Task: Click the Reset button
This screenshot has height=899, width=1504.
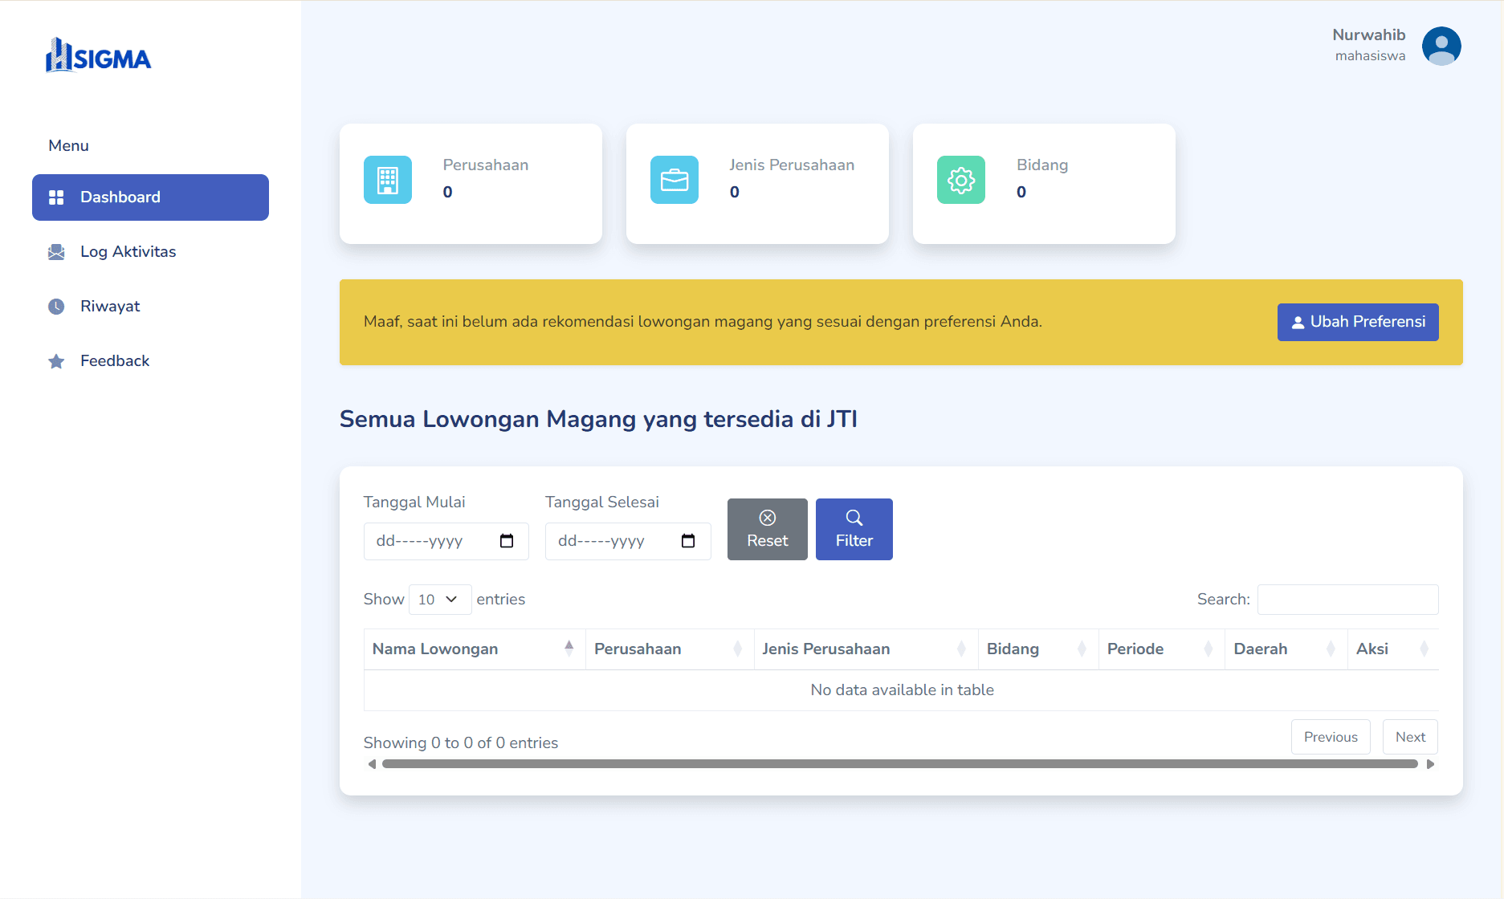Action: (768, 530)
